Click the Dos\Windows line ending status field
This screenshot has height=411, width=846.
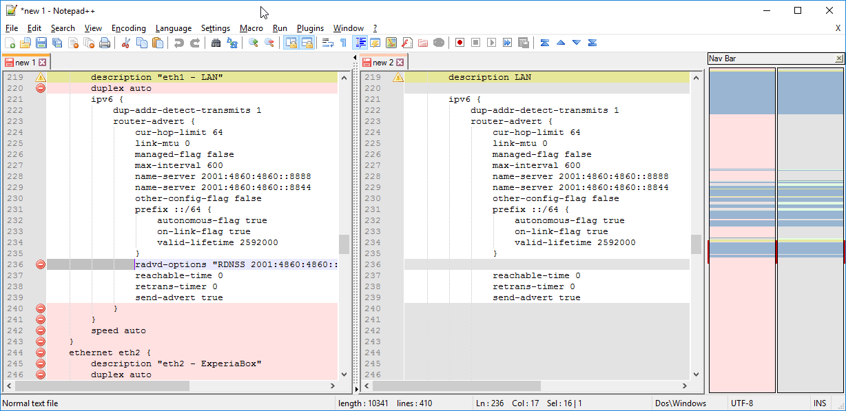click(680, 403)
